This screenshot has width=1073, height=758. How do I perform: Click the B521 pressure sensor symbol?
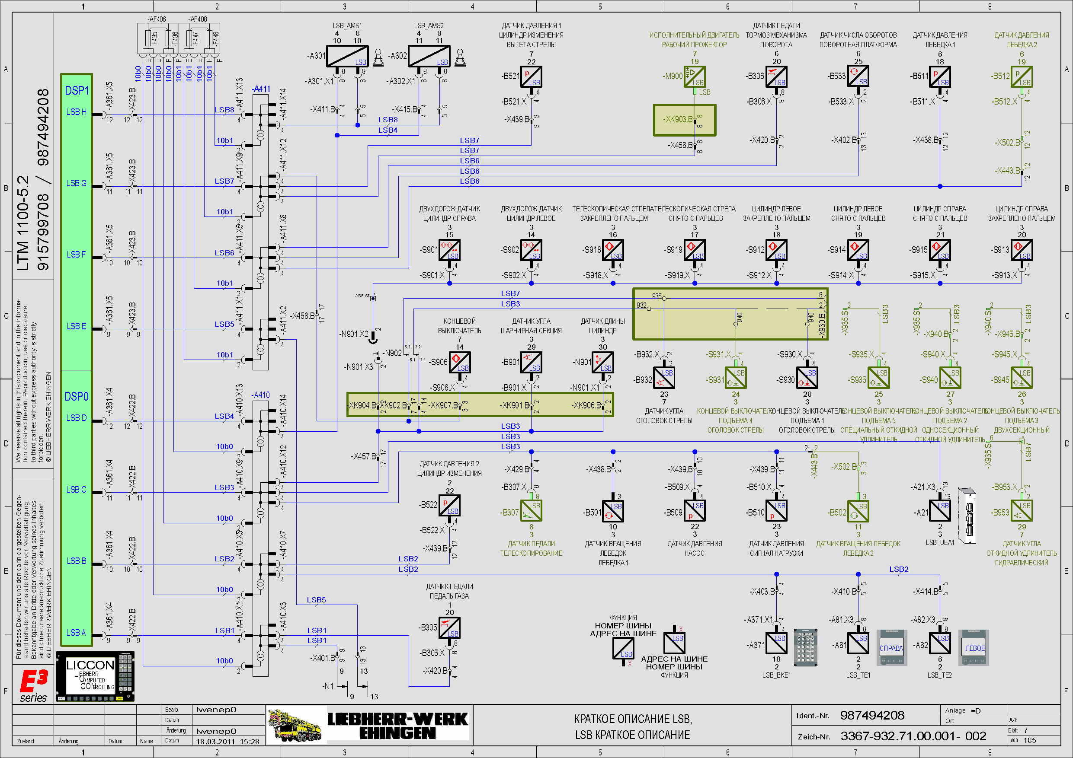point(532,76)
